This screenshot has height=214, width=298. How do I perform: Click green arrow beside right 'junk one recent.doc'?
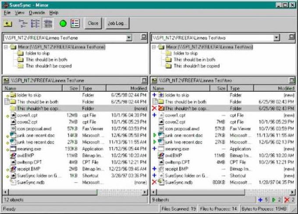click(155, 135)
